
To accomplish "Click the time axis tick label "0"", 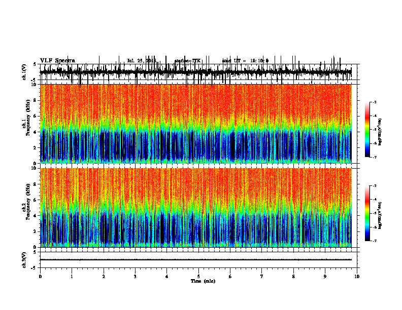I will (40, 277).
